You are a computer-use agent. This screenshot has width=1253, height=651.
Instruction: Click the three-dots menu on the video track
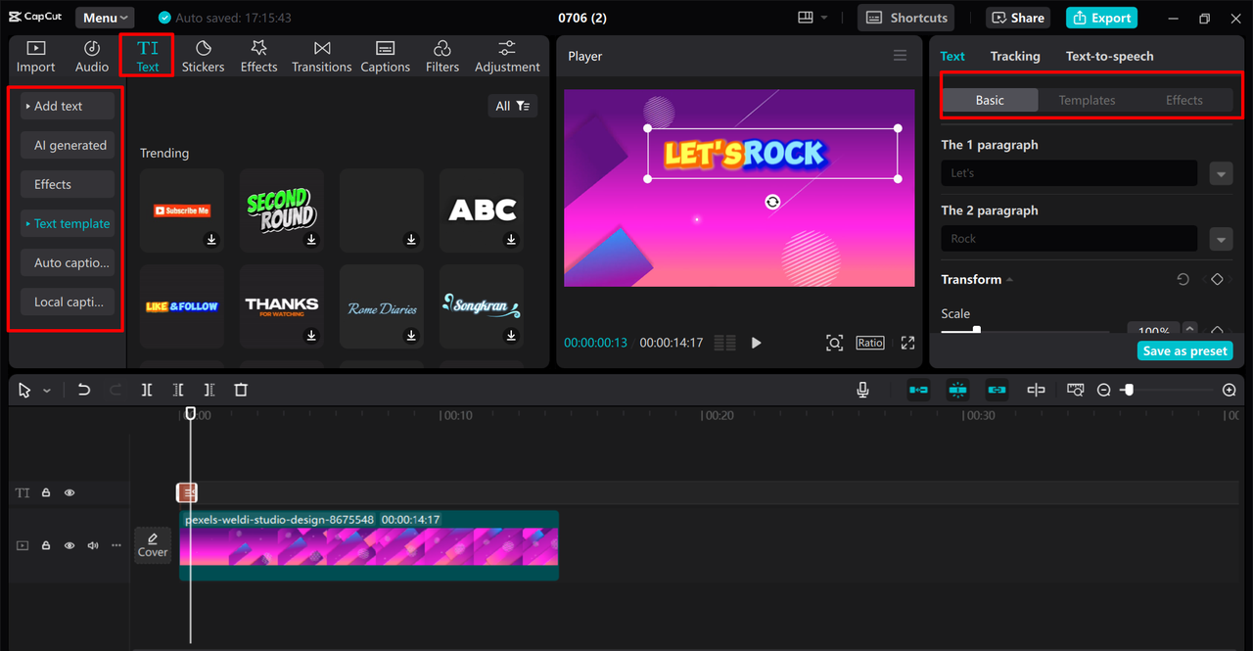(116, 545)
